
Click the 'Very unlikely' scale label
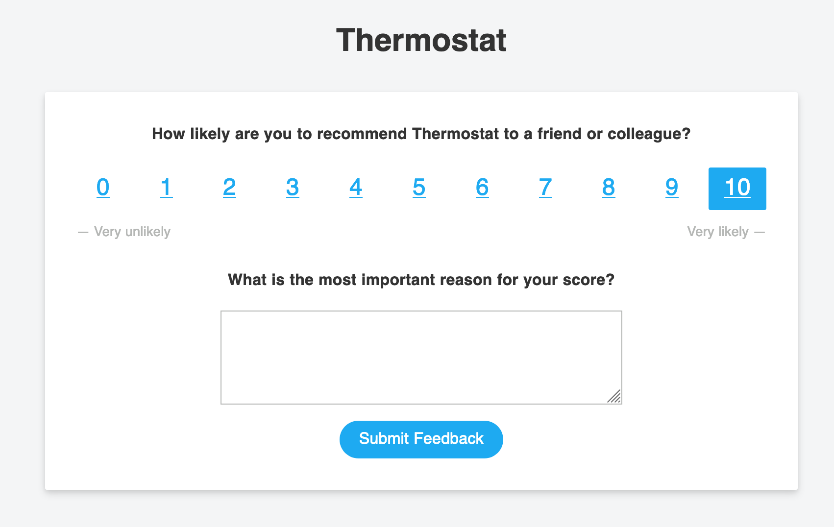point(132,232)
